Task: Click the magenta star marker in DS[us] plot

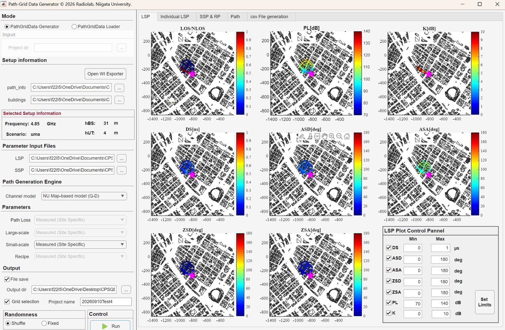Action: 192,174
